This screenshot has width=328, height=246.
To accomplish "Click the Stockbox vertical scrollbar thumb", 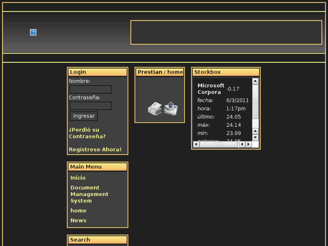I will pos(255,102).
